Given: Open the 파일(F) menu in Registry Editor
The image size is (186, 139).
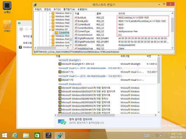Looking at the screenshot, I should tap(38, 9).
